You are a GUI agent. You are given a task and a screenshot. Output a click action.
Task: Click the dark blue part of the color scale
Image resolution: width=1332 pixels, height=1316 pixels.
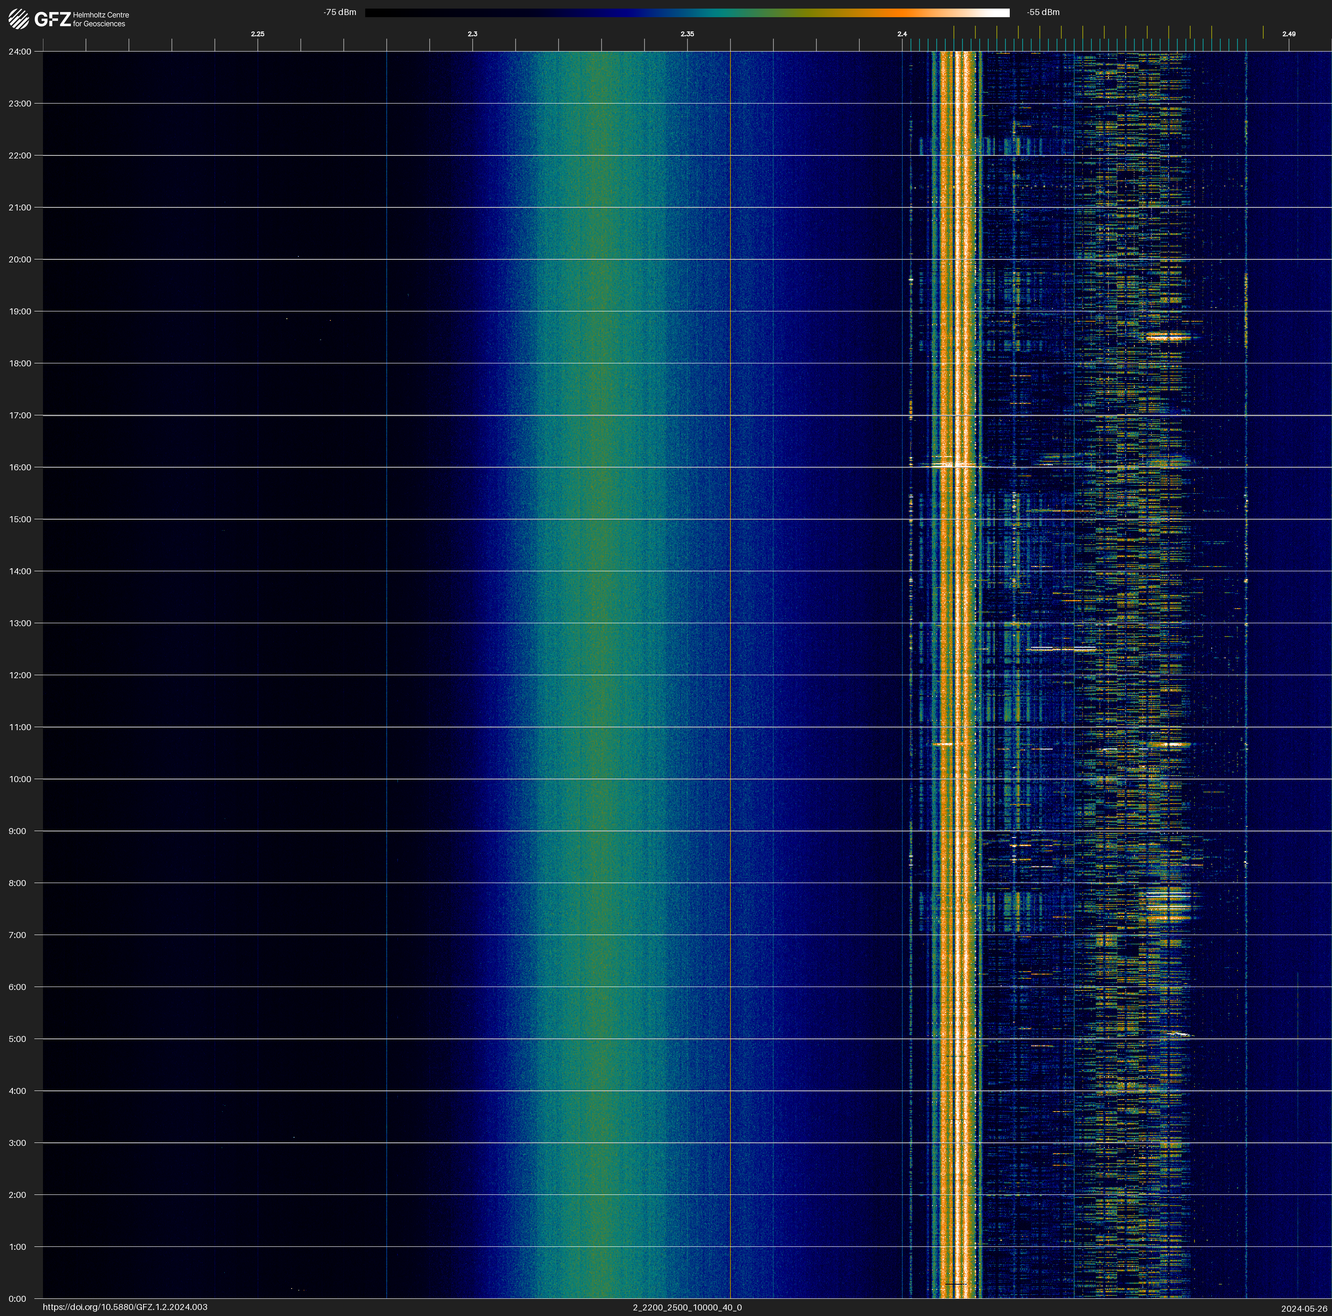coord(620,12)
